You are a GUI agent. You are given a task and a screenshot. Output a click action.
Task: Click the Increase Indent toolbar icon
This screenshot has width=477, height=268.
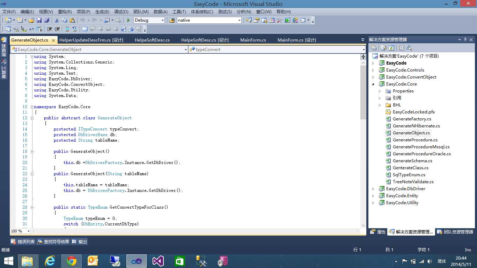point(57,29)
